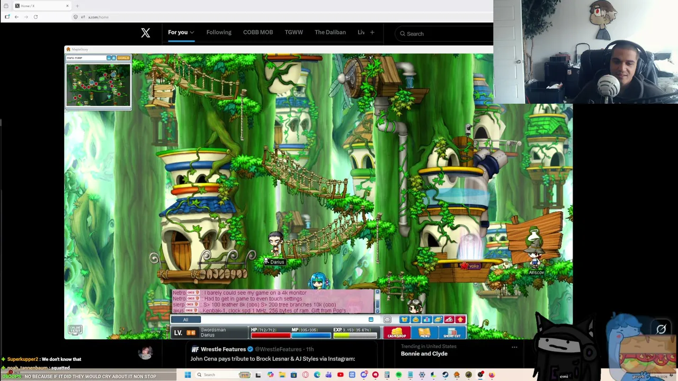Click the red HP bar

point(271,334)
